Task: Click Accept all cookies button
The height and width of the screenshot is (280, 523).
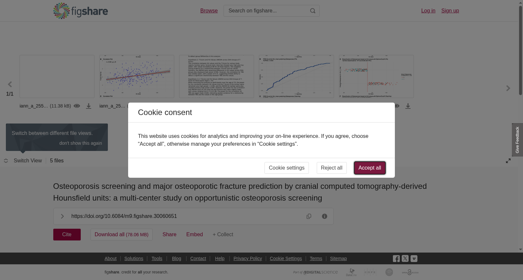Action: coord(370,168)
